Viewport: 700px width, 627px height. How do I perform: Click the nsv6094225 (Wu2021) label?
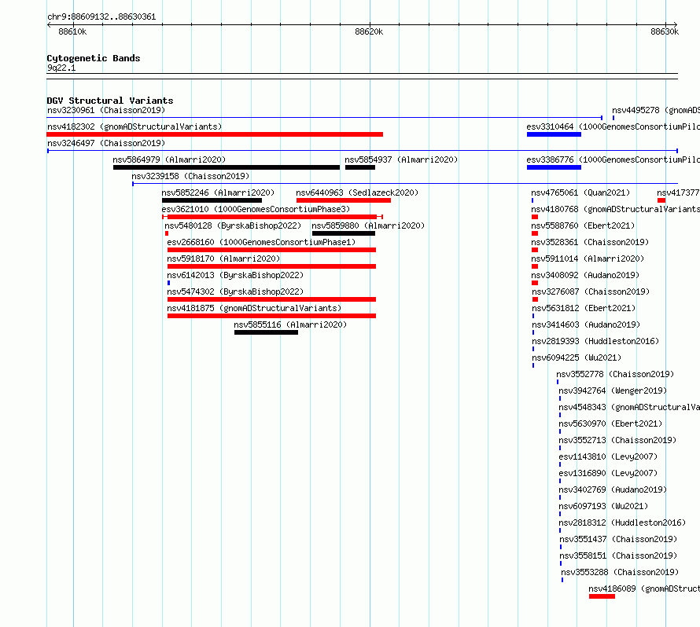[x=577, y=357]
